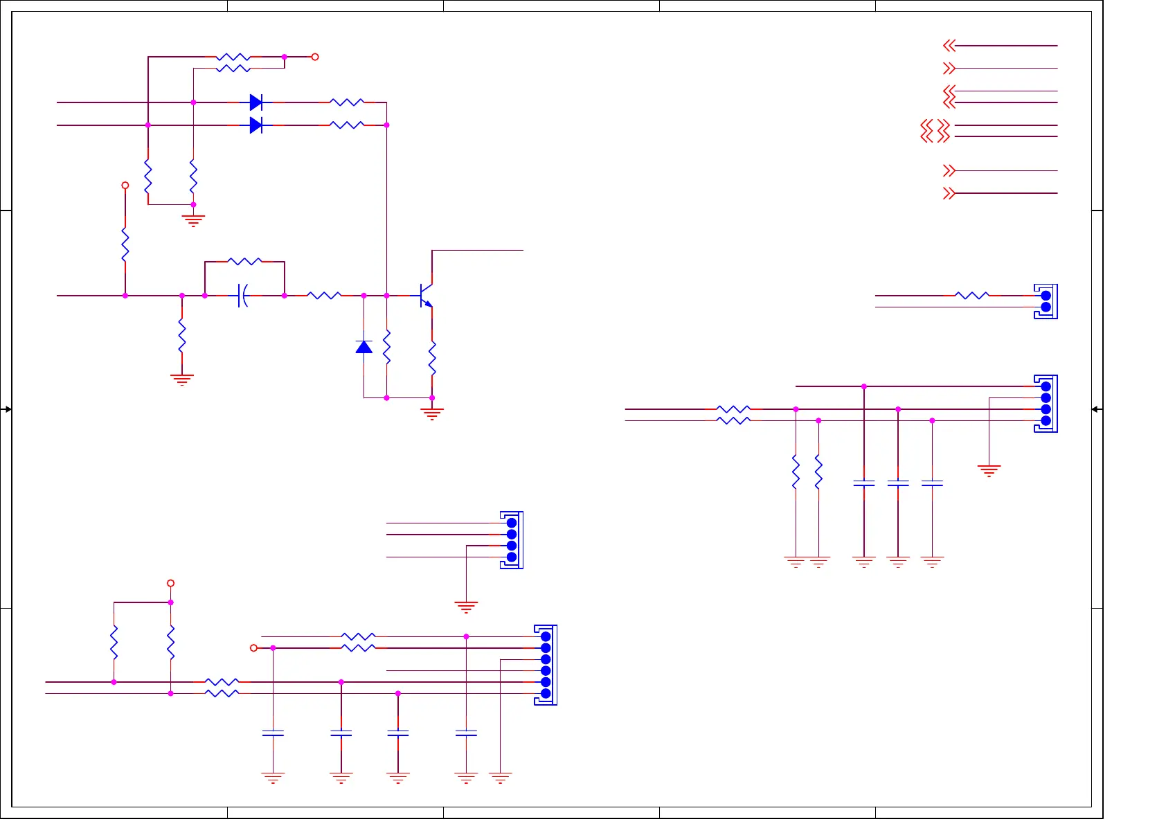
Task: Click the two-pin connector symbol
Action: click(x=1046, y=301)
